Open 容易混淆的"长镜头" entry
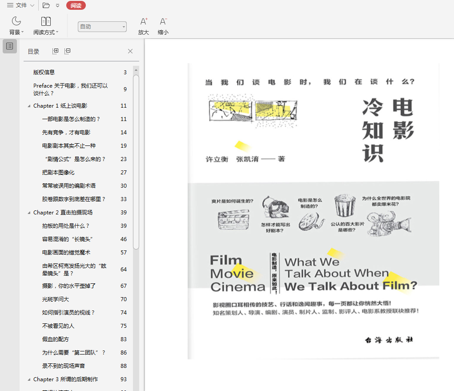This screenshot has height=391, width=454. pos(68,239)
